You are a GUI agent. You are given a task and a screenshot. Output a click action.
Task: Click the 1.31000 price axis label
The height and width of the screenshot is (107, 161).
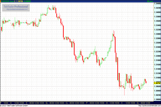pyautogui.click(x=157, y=78)
